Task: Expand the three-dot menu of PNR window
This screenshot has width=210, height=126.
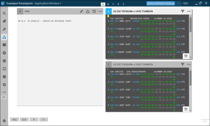Action: coord(100,12)
